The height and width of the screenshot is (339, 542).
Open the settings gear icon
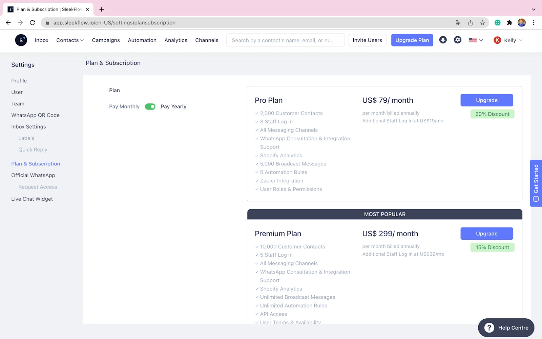(458, 40)
